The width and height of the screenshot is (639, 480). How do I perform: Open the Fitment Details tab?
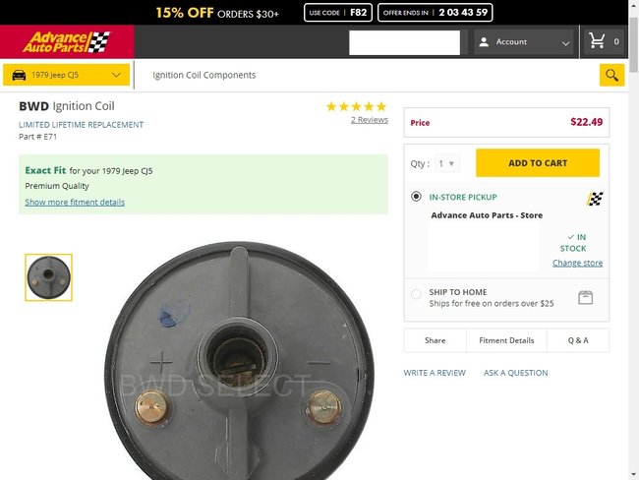coord(506,340)
